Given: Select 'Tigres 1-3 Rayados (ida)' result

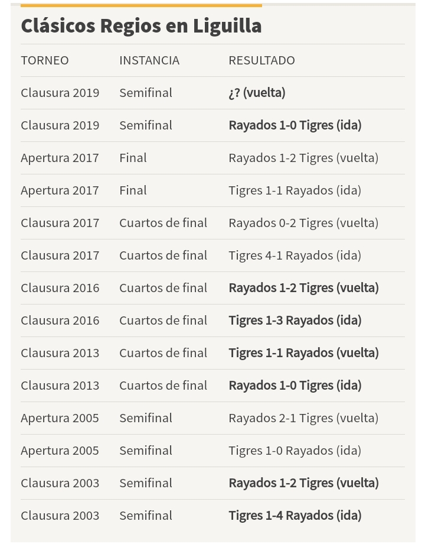Looking at the screenshot, I should [295, 321].
